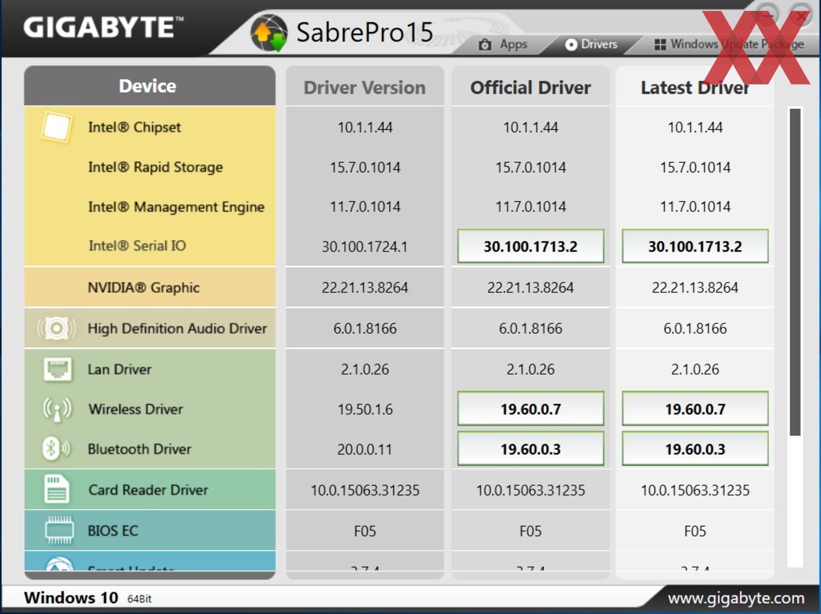Minimize the SabrePro15 window
Screen dimensions: 821x614
(x=768, y=16)
